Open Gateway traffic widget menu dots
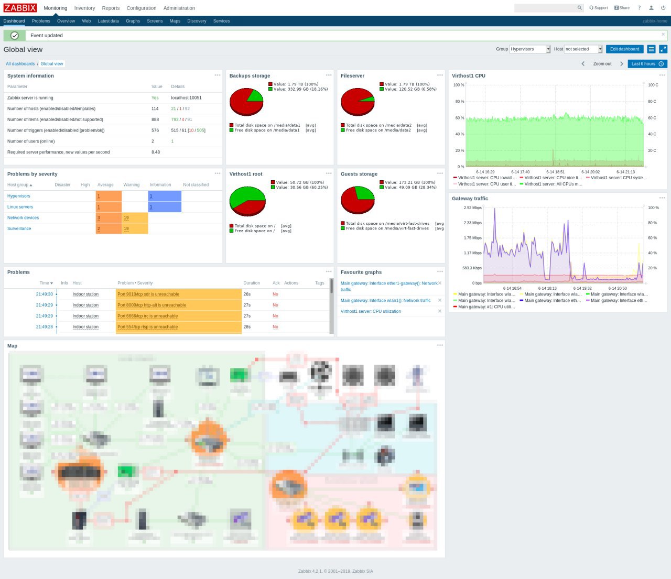The height and width of the screenshot is (579, 671). pyautogui.click(x=662, y=198)
